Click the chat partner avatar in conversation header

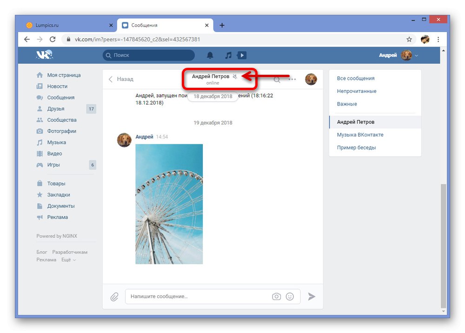point(311,79)
